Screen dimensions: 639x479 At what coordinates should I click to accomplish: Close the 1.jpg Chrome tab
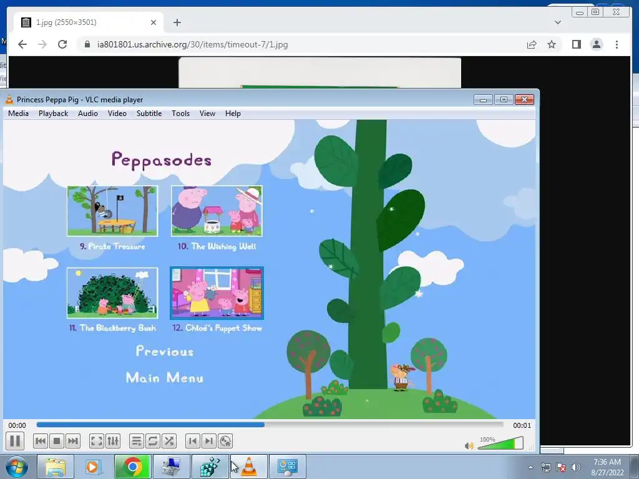(154, 22)
